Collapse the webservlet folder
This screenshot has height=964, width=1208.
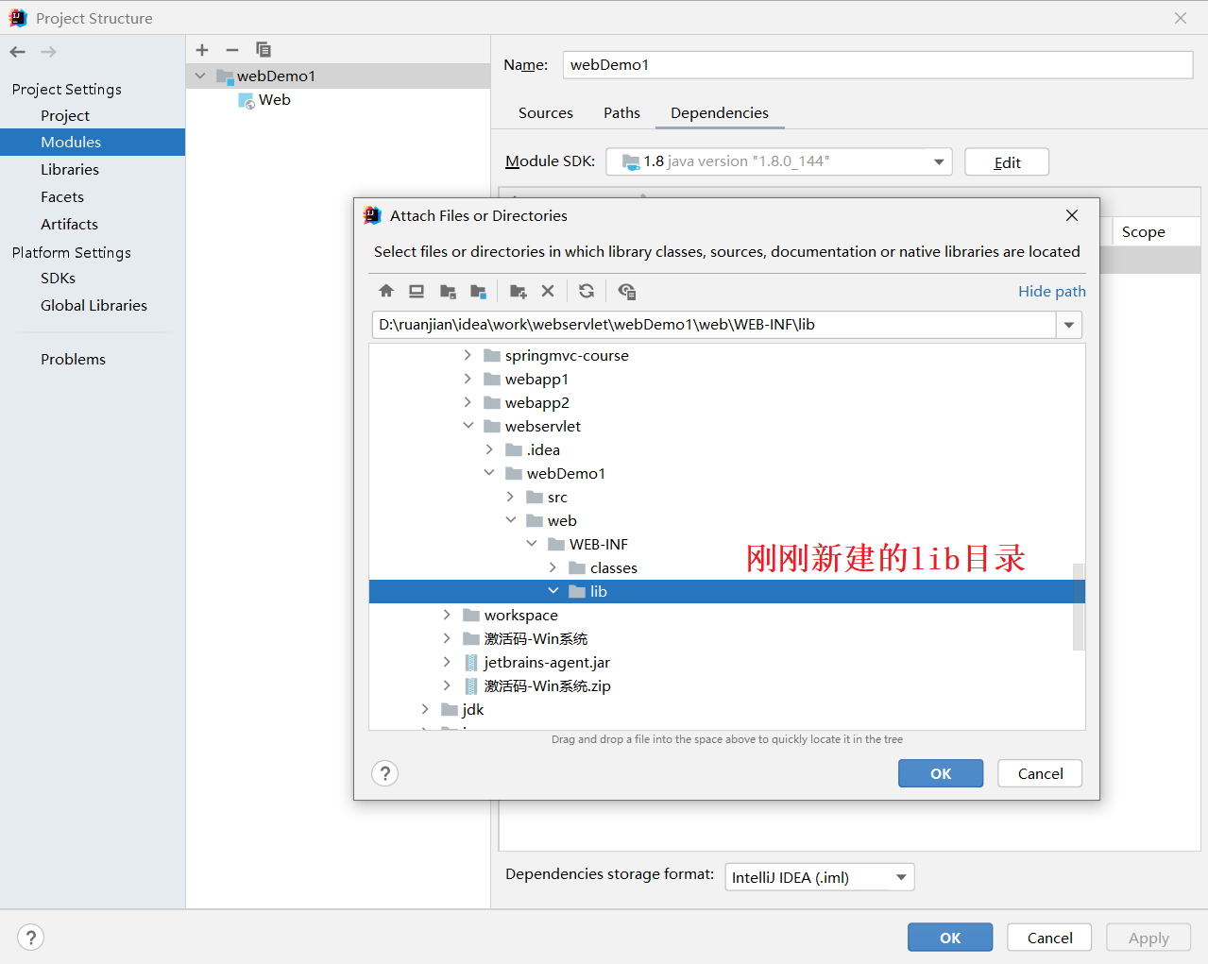click(468, 426)
